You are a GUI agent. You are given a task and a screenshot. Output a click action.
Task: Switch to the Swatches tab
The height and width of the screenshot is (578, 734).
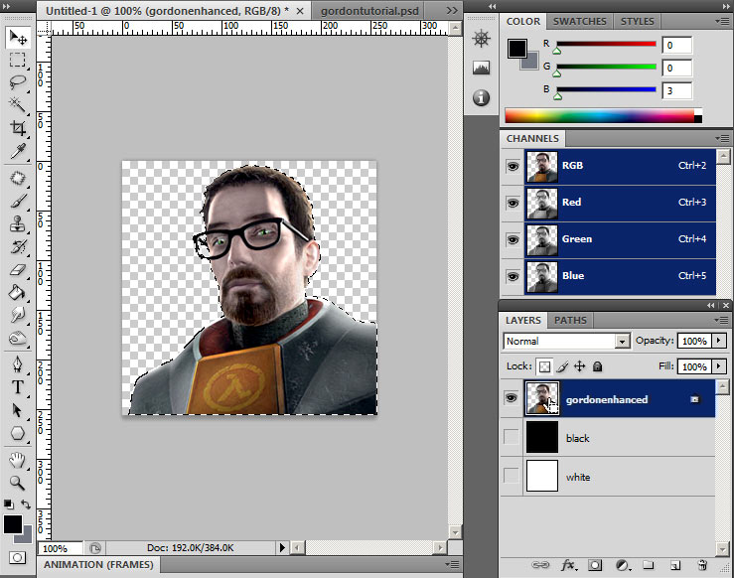click(x=579, y=22)
